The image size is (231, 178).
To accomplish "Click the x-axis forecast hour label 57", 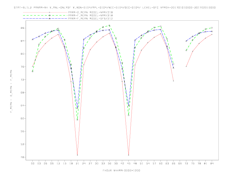I will [x=154, y=163].
